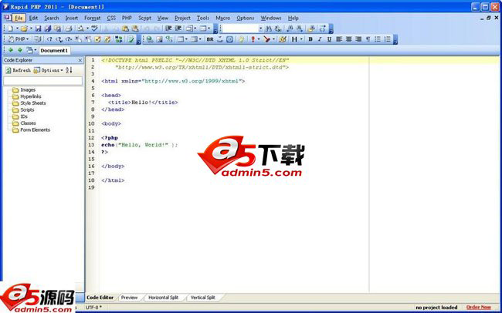Switch to the Horizontal Split tab
The height and width of the screenshot is (313, 502).
pos(163,298)
